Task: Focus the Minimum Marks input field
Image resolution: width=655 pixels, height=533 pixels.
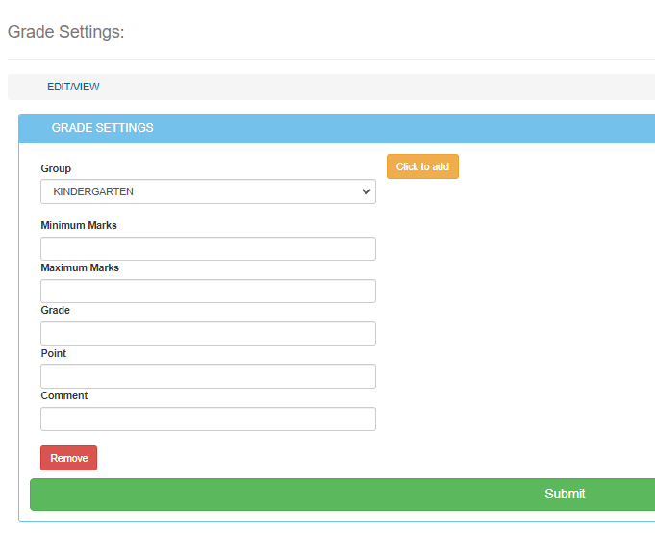Action: 208,248
